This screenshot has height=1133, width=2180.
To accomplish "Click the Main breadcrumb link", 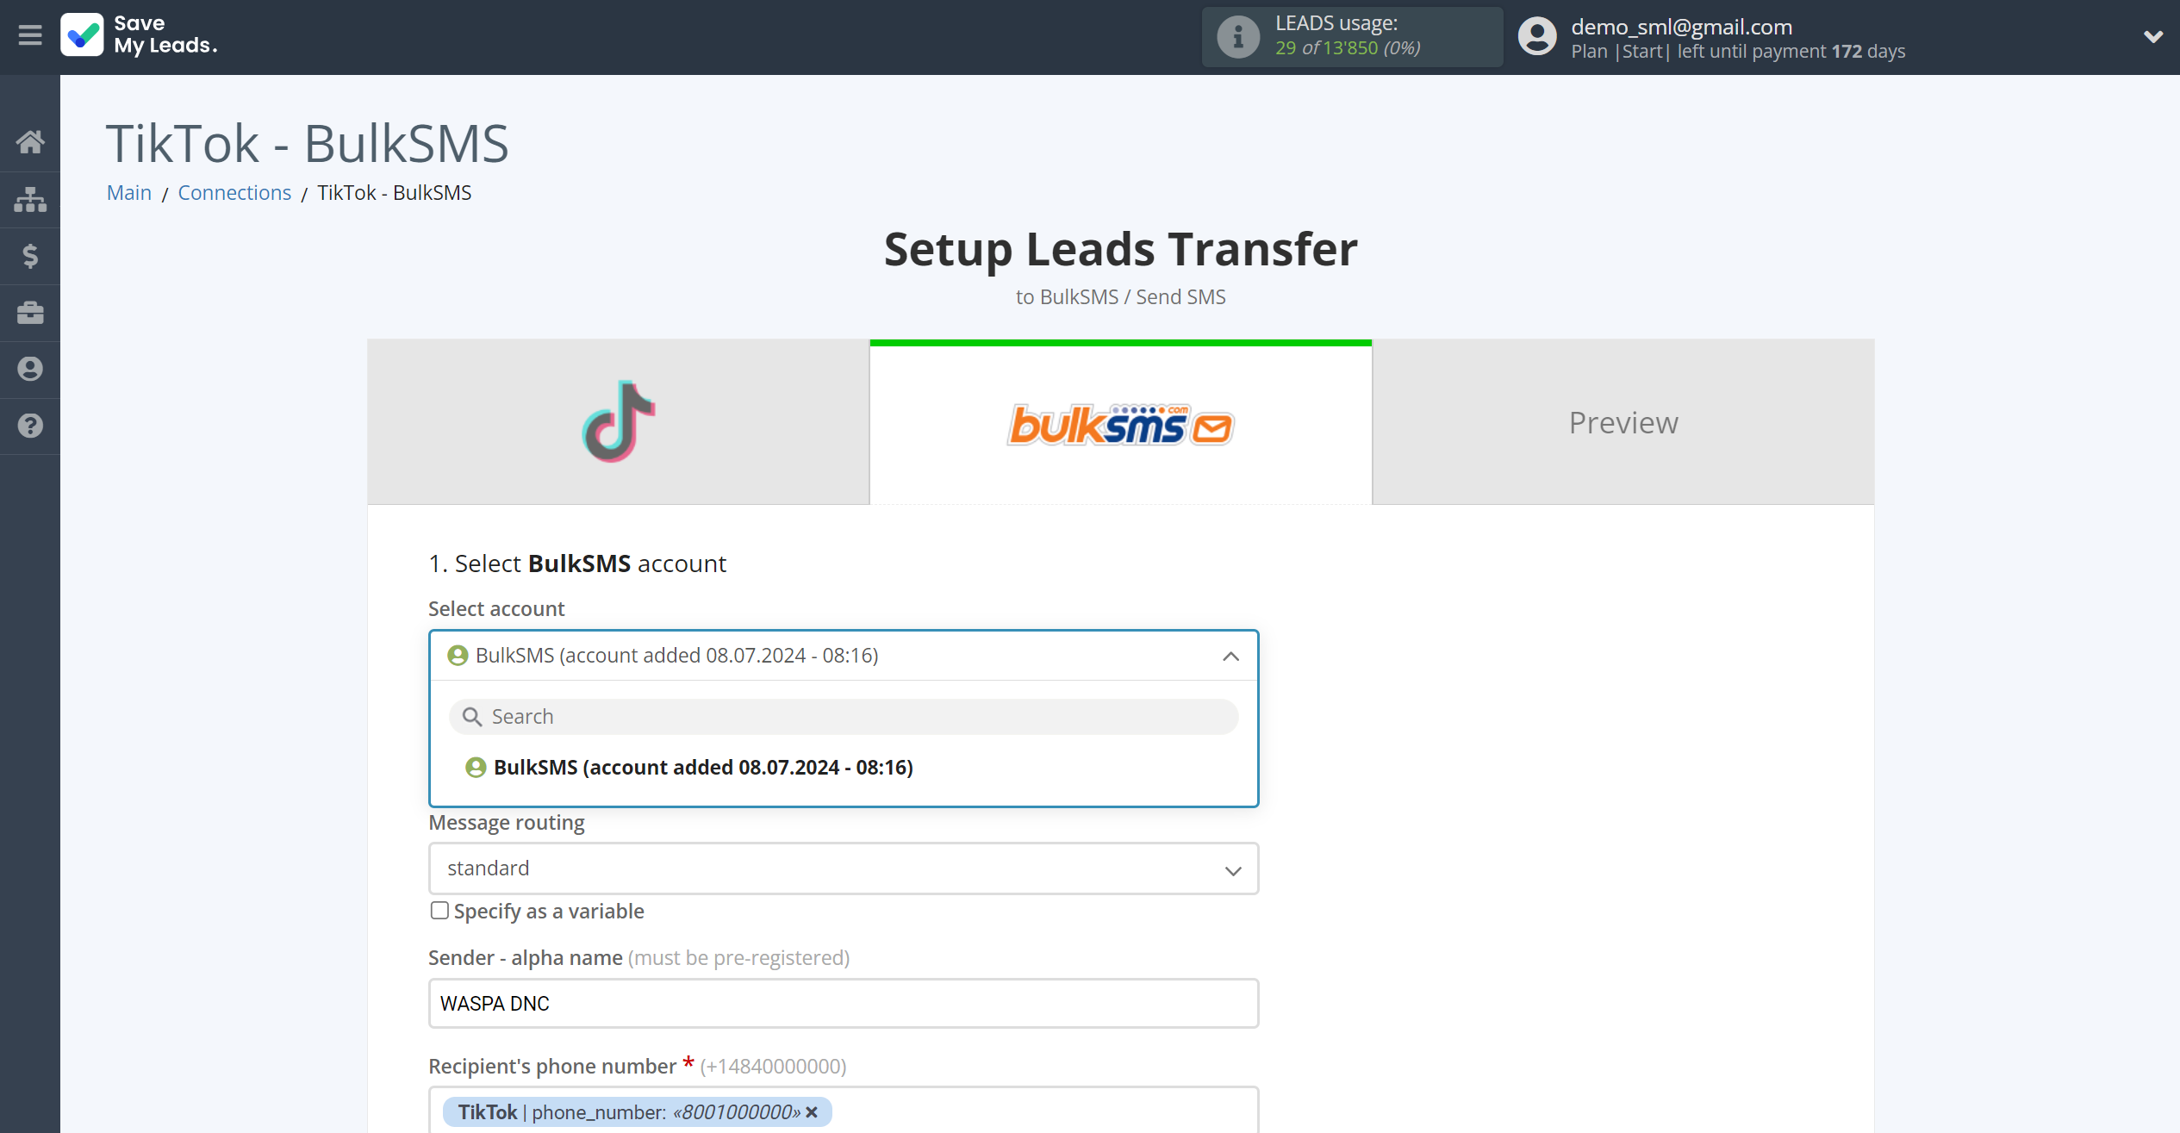I will point(128,192).
